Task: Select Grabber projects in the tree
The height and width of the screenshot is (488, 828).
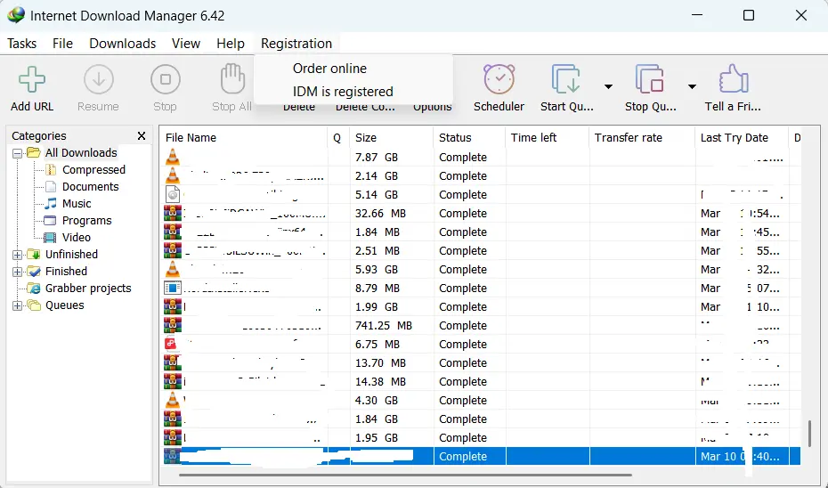Action: [x=87, y=289]
